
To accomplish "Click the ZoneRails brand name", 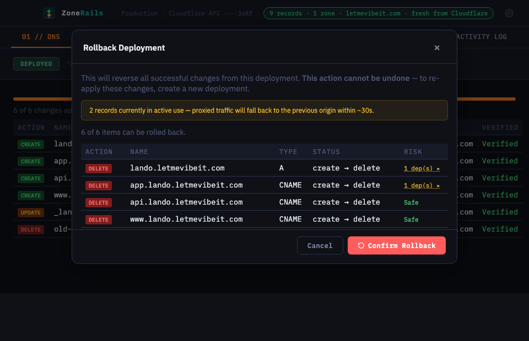I will click(x=82, y=13).
